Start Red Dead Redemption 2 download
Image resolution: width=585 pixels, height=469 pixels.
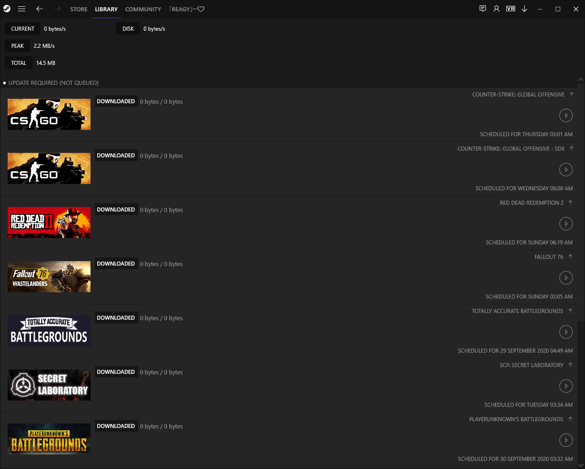[x=566, y=224]
